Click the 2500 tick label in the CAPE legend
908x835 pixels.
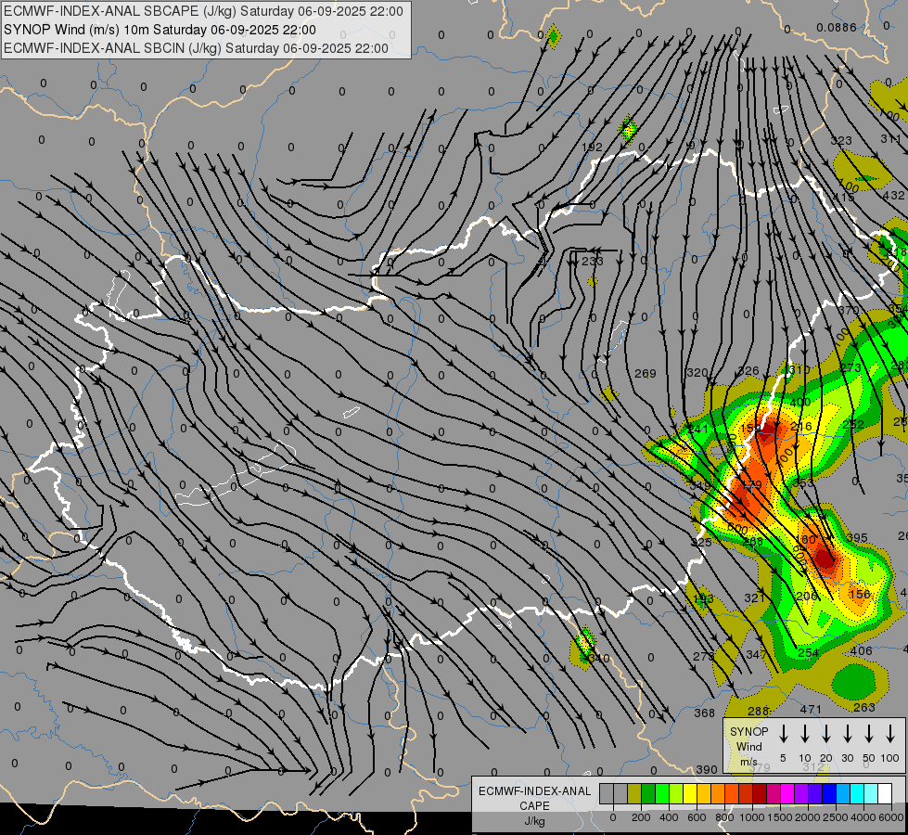click(x=836, y=817)
